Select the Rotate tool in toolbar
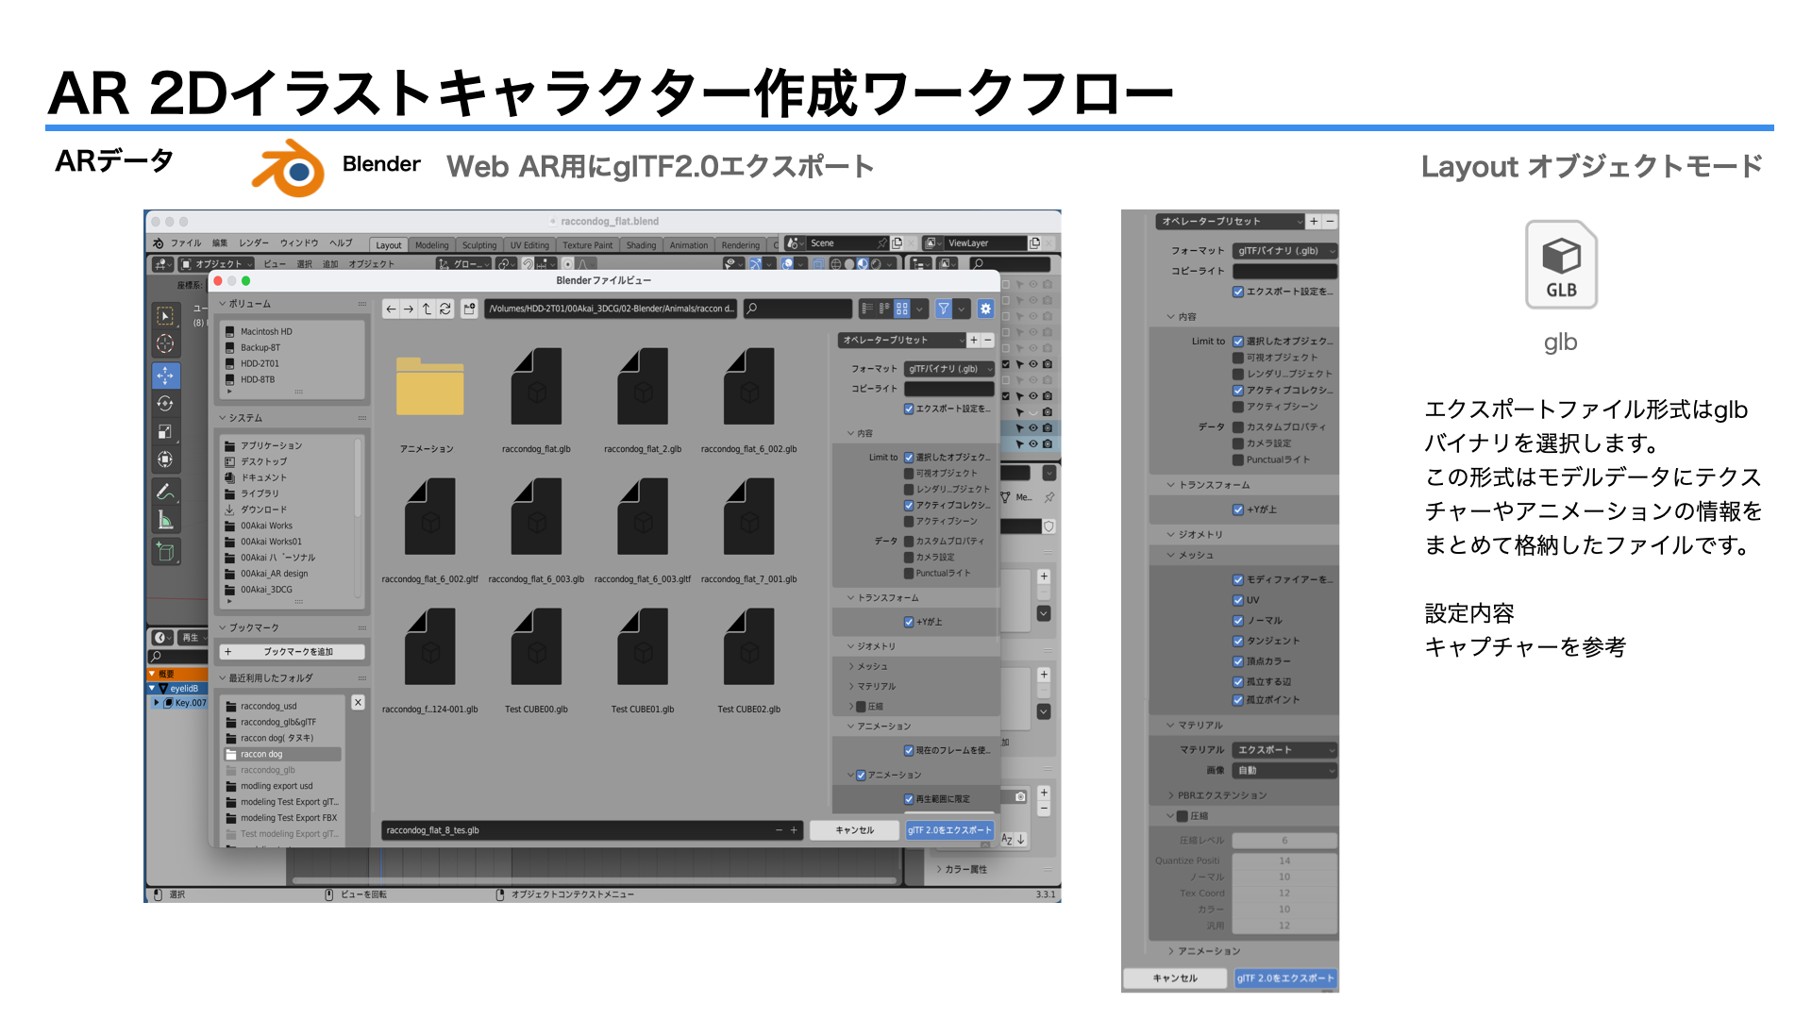Screen dimensions: 1812x1019 pyautogui.click(x=165, y=404)
